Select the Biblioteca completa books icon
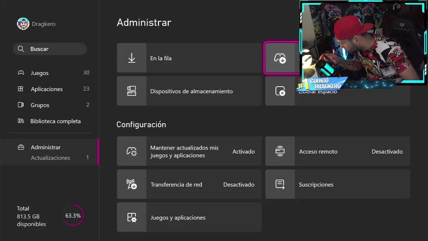Viewport: 428px width, 241px height. (x=21, y=121)
